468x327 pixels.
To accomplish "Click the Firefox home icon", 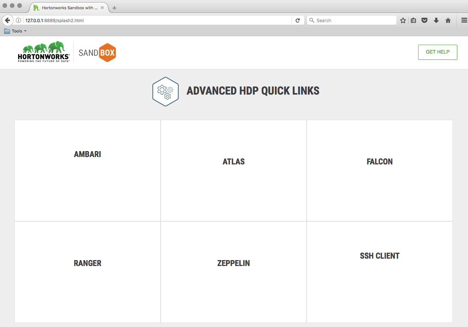I will (x=448, y=20).
